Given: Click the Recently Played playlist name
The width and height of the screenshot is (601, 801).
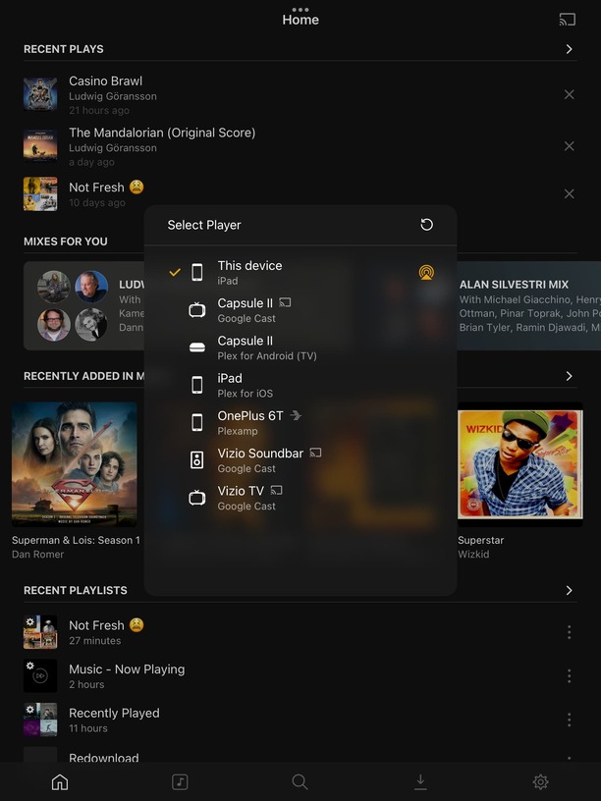Looking at the screenshot, I should [x=114, y=713].
